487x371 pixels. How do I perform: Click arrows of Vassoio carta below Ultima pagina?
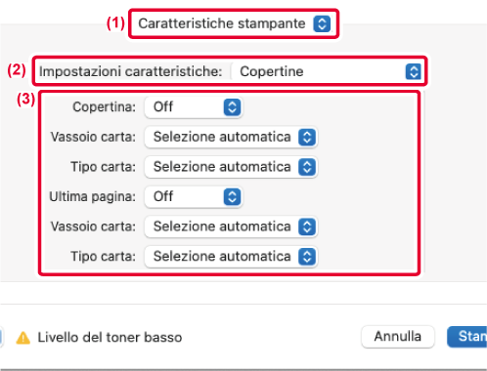(x=307, y=227)
